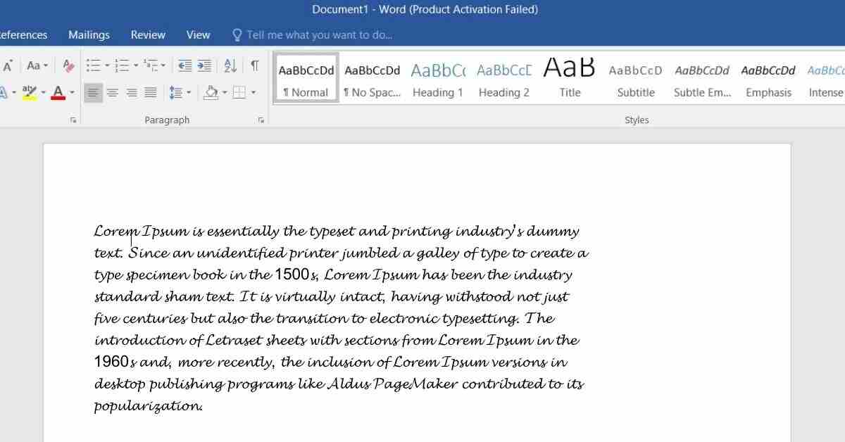Toggle align left for the paragraph
The height and width of the screenshot is (442, 845).
[93, 92]
